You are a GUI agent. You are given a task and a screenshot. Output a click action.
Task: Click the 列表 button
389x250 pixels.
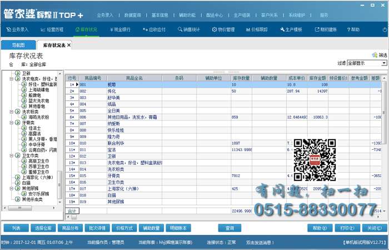16,228
